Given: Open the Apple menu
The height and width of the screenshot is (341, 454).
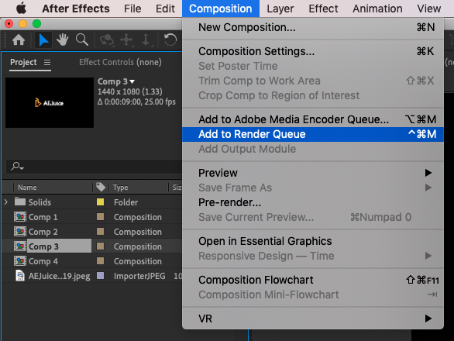Looking at the screenshot, I should tap(22, 9).
